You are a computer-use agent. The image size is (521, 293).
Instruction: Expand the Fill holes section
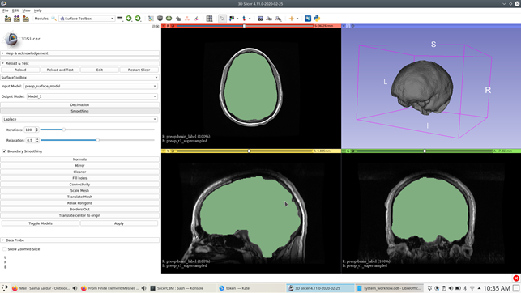(79, 178)
